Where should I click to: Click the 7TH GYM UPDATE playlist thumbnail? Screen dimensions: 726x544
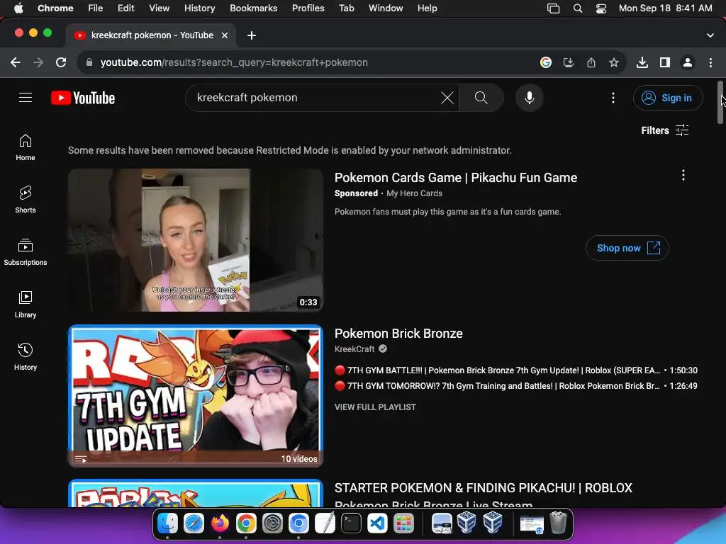(x=196, y=396)
